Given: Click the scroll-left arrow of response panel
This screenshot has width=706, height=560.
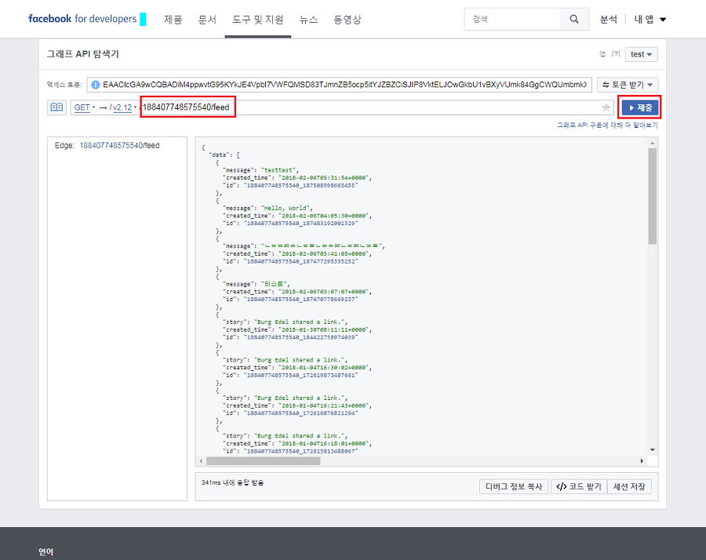Looking at the screenshot, I should coord(201,461).
